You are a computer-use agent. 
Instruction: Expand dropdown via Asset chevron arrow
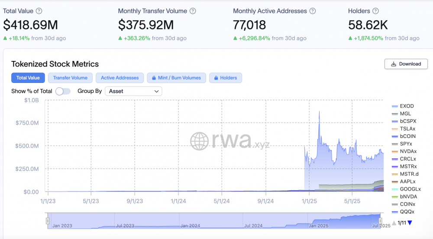coord(156,91)
